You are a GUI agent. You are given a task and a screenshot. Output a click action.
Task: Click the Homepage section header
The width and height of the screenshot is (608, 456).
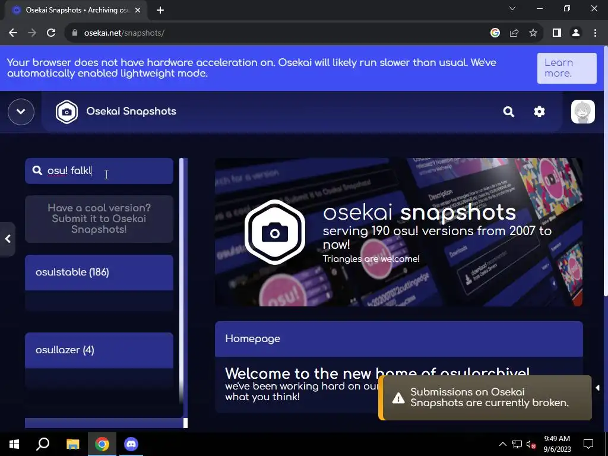tap(398, 339)
